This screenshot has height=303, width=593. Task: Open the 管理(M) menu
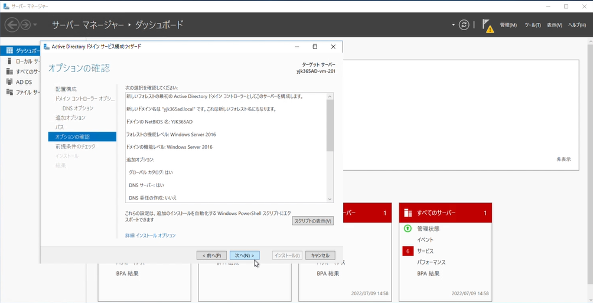click(x=509, y=25)
